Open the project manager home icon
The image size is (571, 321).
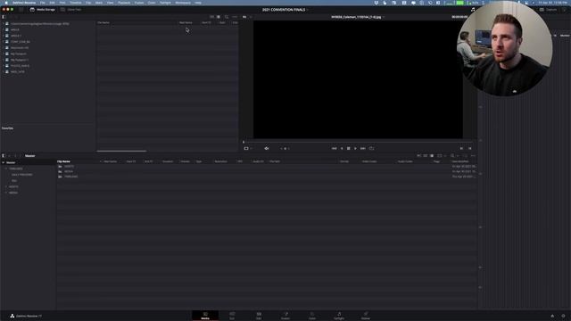click(x=552, y=316)
